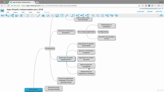Zoom in with the plus magnifier
164x92 pixels.
tap(93, 16)
